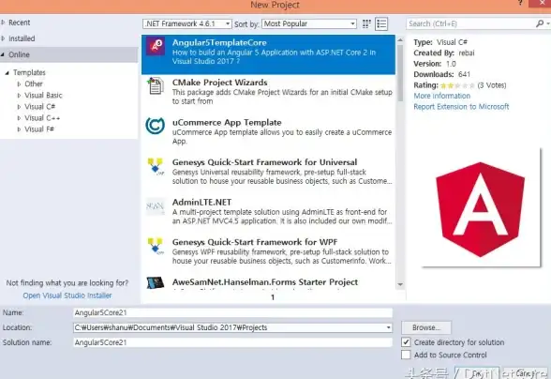This screenshot has width=551, height=379.
Task: Click the scroll down arrow of template list
Action: 400,284
